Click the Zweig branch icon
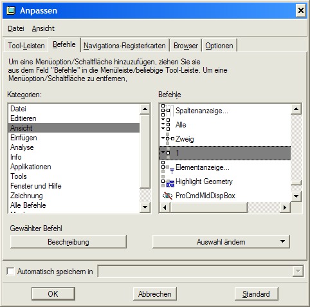The width and height of the screenshot is (310, 307). [167, 138]
